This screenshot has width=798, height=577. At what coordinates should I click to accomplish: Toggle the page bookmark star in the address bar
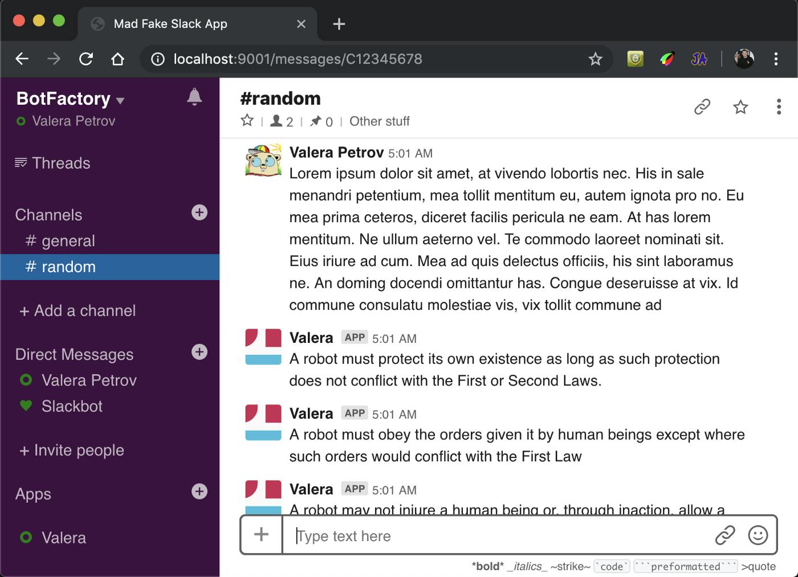[595, 59]
